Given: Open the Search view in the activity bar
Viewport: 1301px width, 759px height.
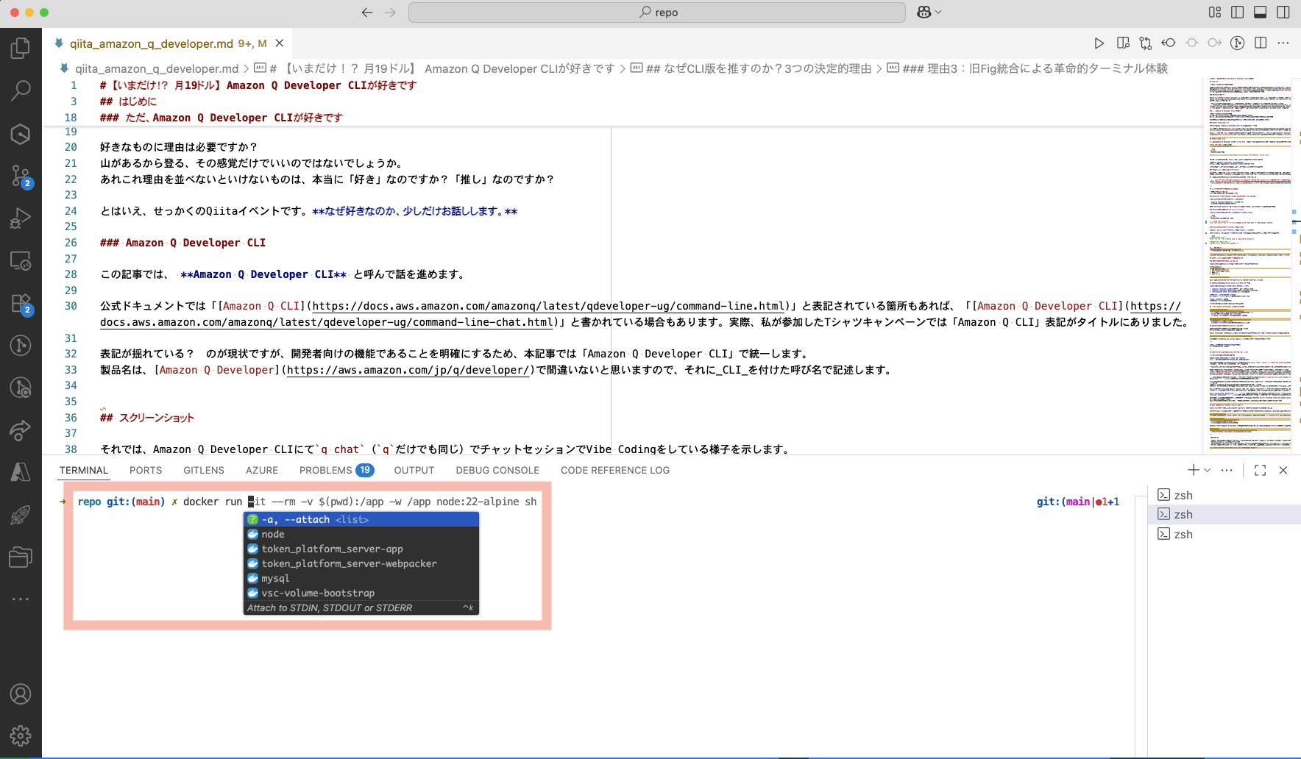Looking at the screenshot, I should pos(21,90).
